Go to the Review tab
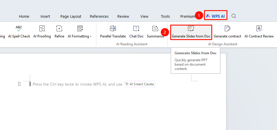The image size is (277, 130). 123,16
